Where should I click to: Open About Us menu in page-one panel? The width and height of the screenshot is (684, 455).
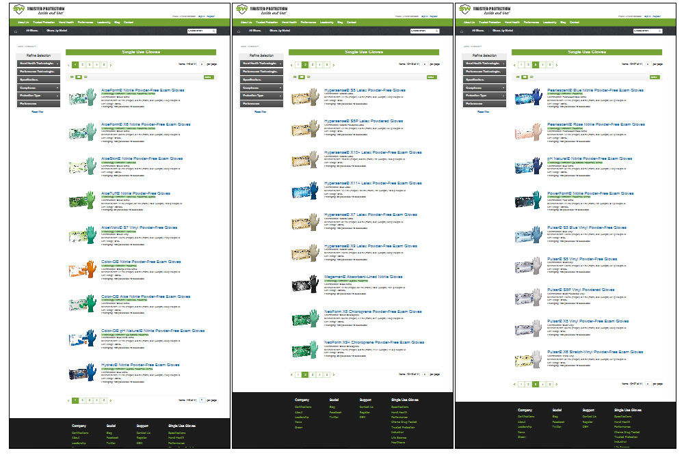coord(23,23)
